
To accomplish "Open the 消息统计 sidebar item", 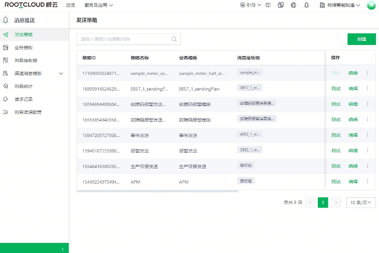I will pyautogui.click(x=24, y=86).
